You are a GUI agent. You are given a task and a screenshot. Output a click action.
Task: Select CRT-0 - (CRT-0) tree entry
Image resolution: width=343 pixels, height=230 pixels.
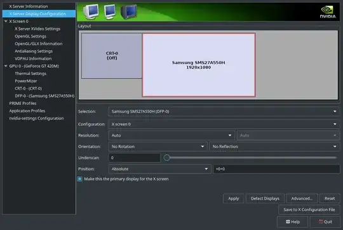tap(28, 88)
